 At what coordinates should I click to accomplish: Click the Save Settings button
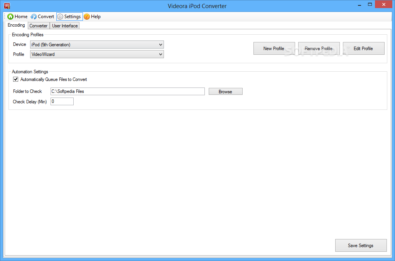(x=361, y=246)
